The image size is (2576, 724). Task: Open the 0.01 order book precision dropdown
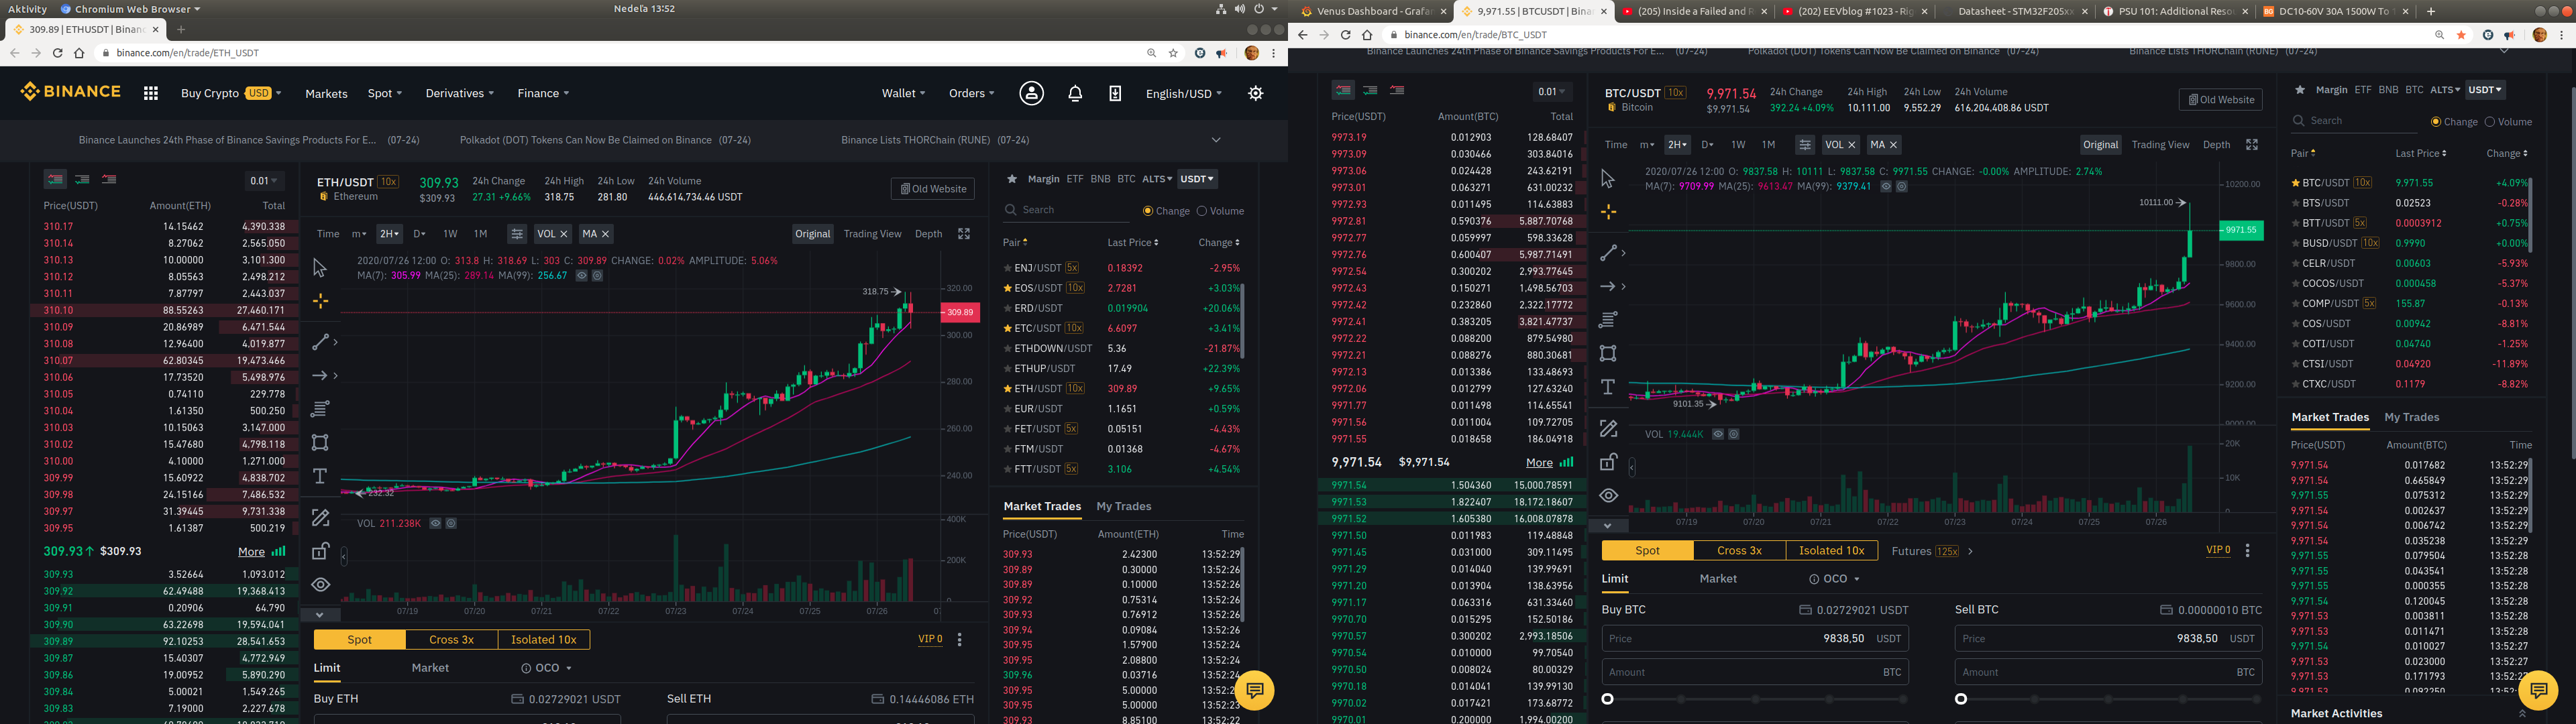click(x=264, y=181)
